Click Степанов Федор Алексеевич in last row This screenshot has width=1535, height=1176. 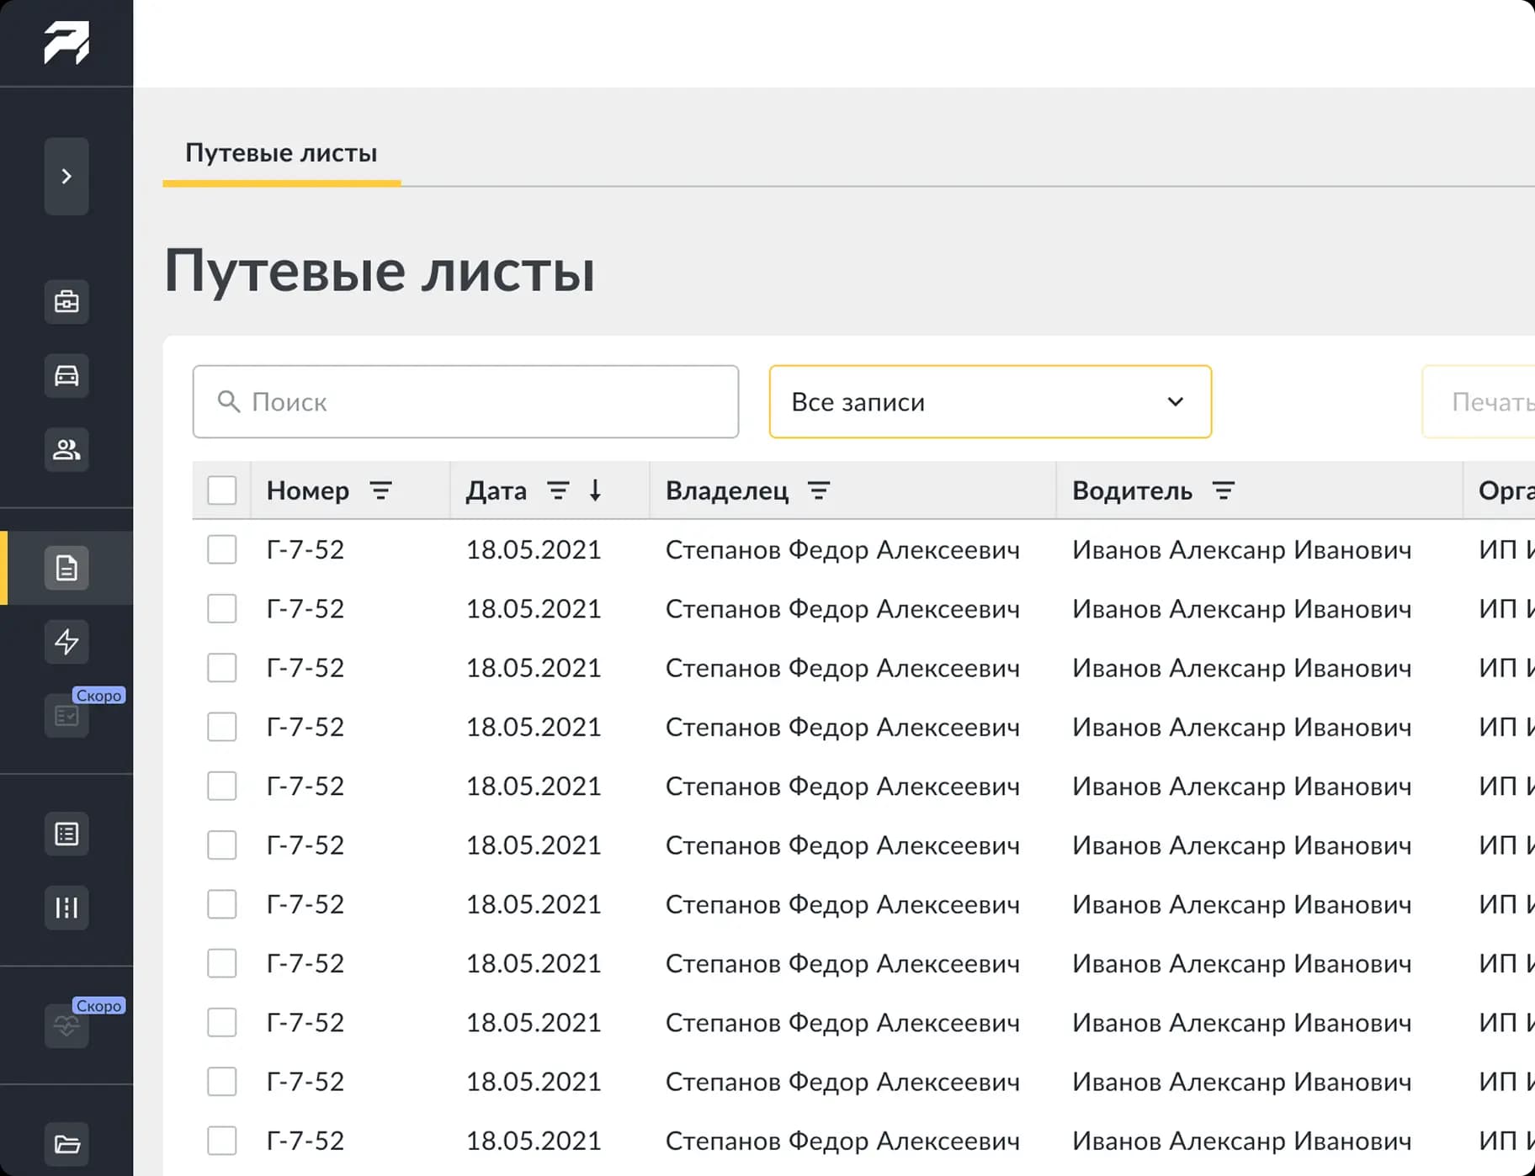click(x=842, y=1141)
